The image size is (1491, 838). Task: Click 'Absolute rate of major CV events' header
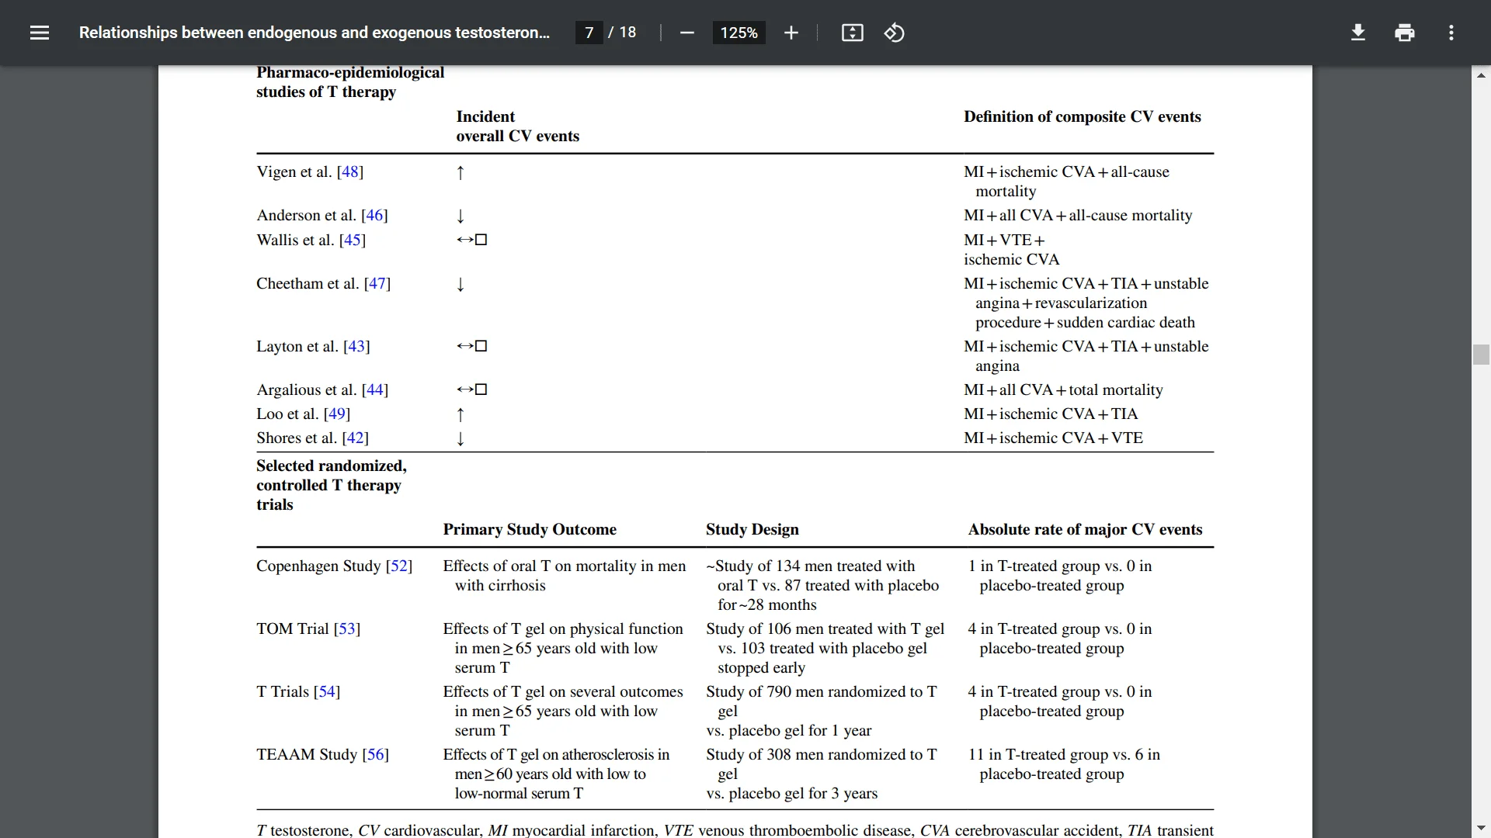tap(1085, 529)
